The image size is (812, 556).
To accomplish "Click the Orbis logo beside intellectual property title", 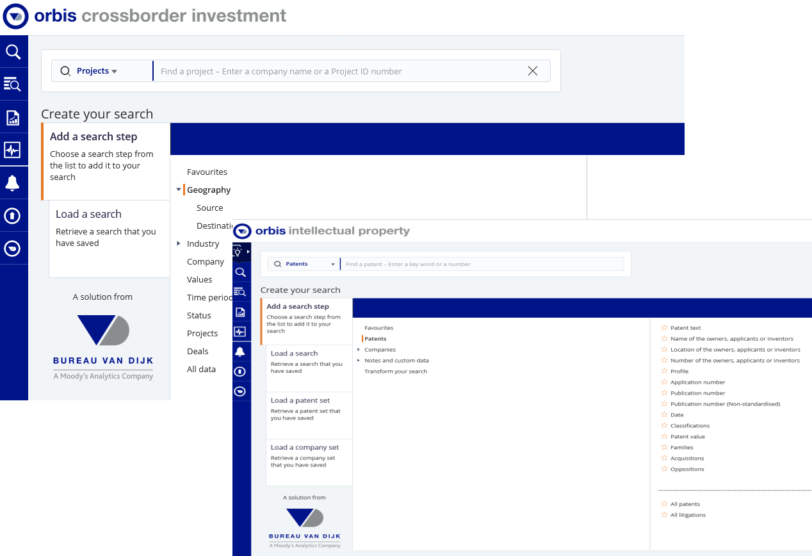I will tap(242, 231).
